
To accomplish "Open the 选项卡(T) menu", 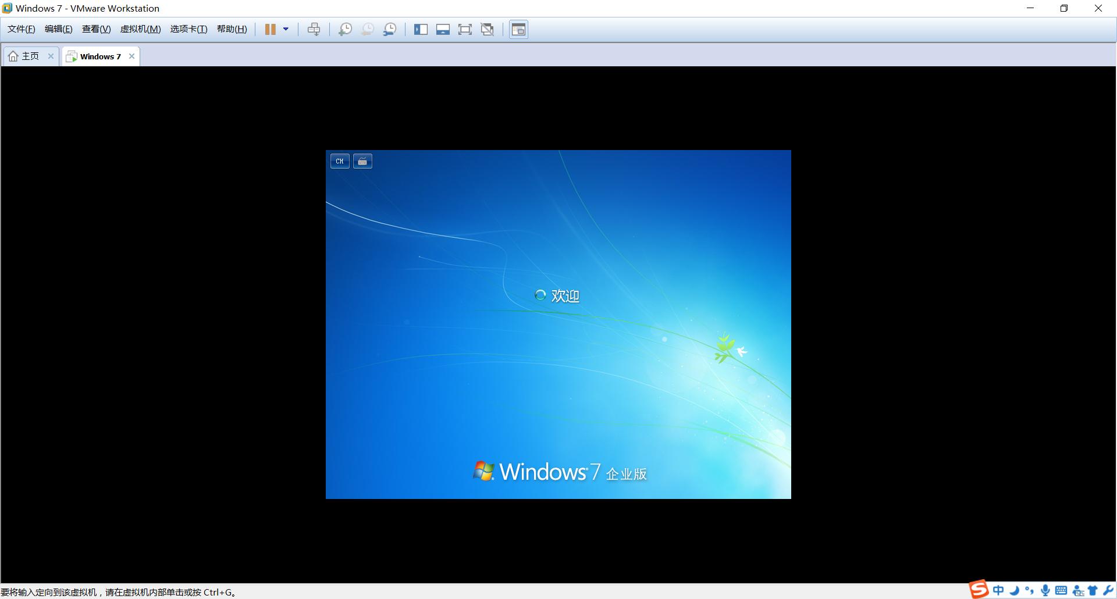I will tap(188, 29).
